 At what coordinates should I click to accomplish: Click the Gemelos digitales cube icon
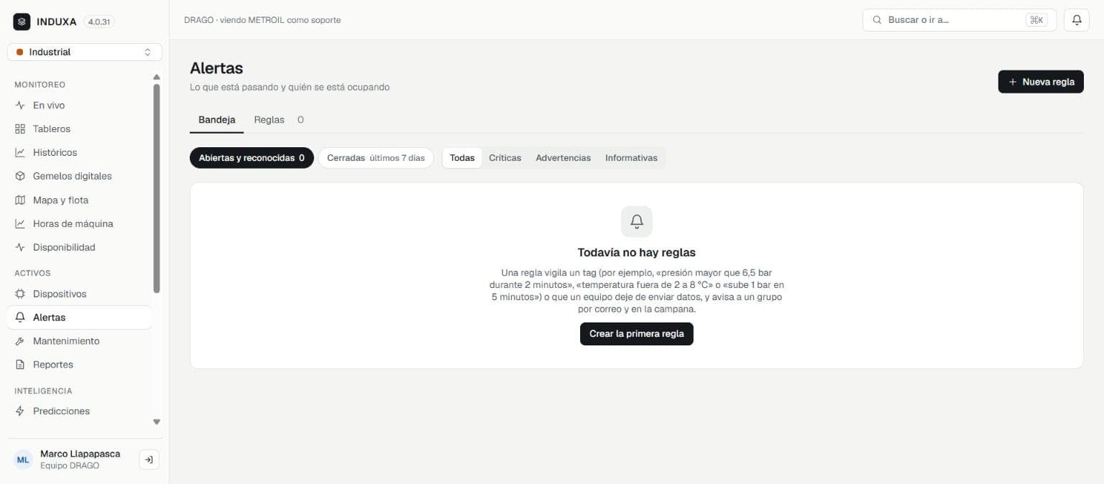(20, 177)
